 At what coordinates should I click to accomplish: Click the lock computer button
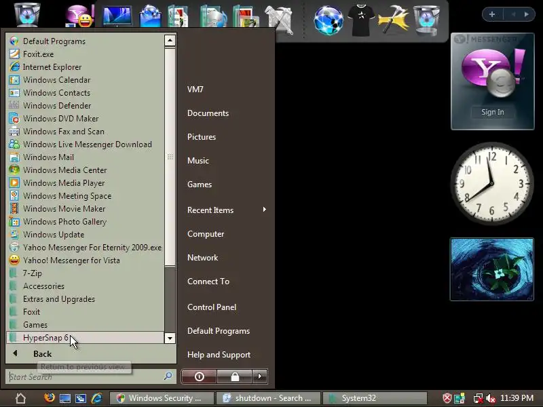pyautogui.click(x=235, y=376)
